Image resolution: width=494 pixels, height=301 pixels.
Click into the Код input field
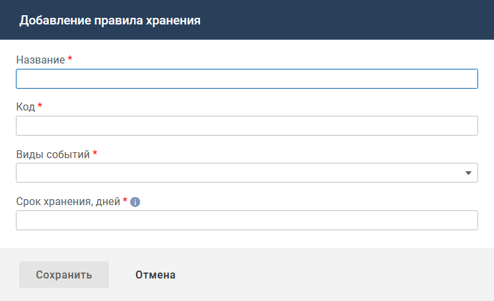click(x=246, y=126)
